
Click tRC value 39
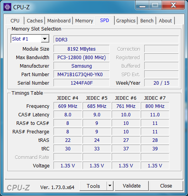coord(155,149)
